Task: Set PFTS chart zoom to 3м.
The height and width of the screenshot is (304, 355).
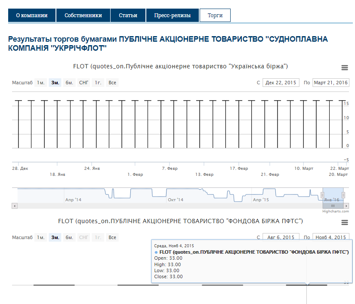Action: click(x=55, y=237)
